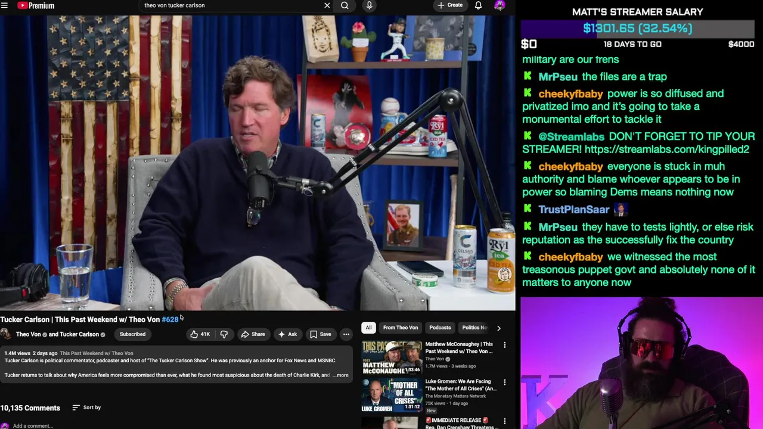Select the Politics News filter chip
763x429 pixels.
pyautogui.click(x=474, y=328)
